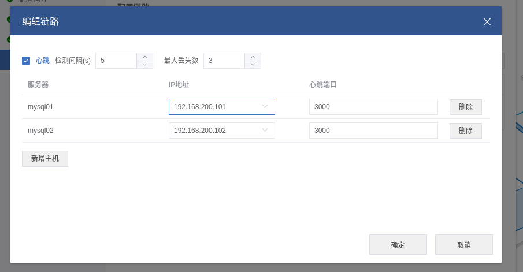Click heartbeat port field for mysql01

(x=373, y=107)
